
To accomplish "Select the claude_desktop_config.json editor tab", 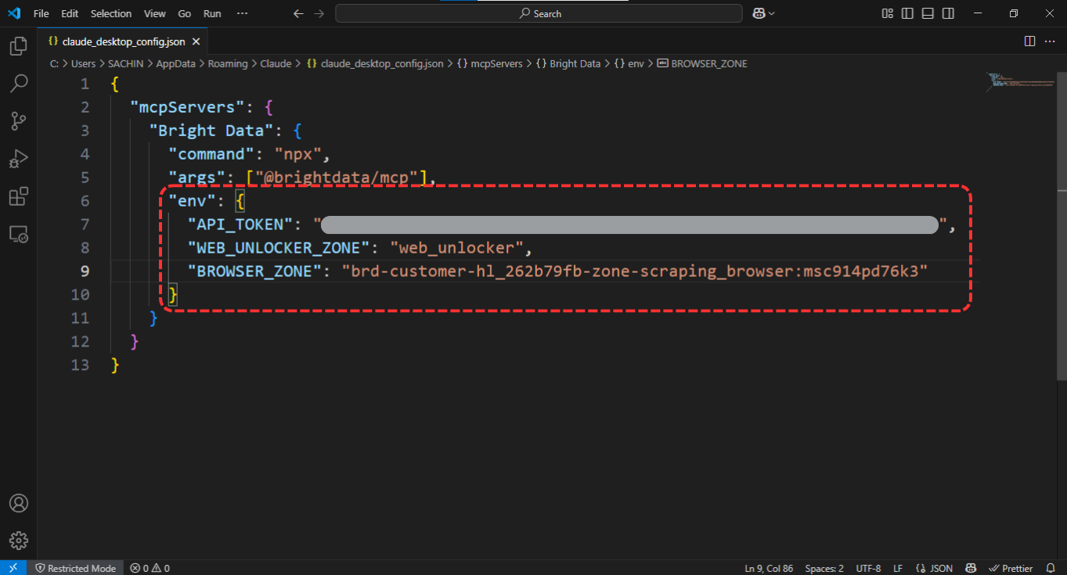I will point(124,41).
